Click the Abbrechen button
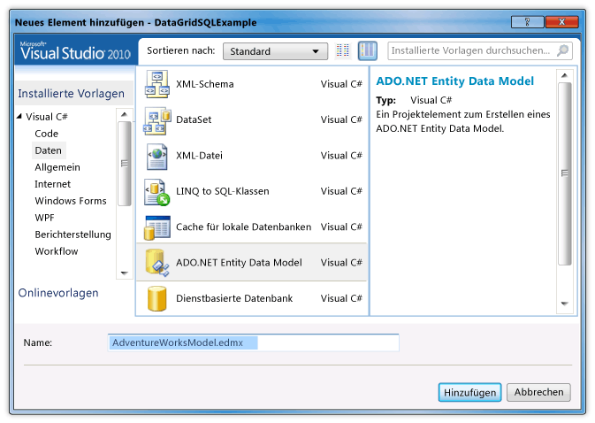The height and width of the screenshot is (423, 595). point(538,392)
